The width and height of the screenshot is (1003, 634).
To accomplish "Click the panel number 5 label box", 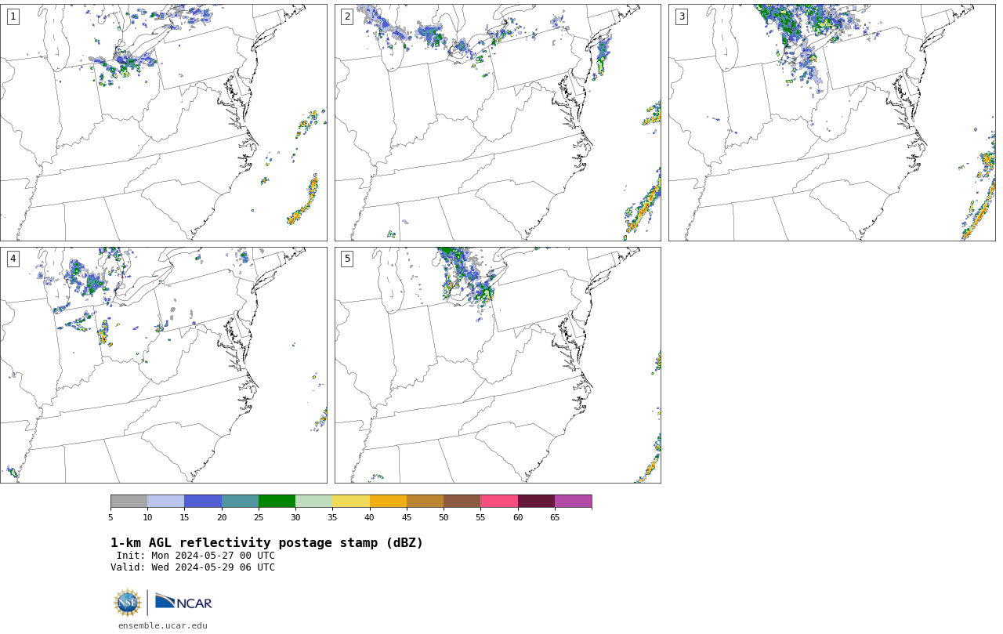I will pyautogui.click(x=347, y=259).
